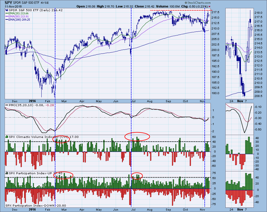Click the histogram icon beside SPX Participation Index-UP
The height and width of the screenshot is (212, 267).
[7, 173]
